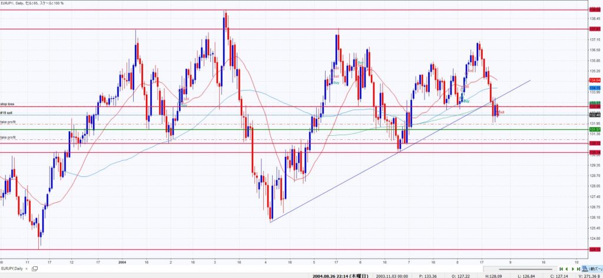
Task: Click the new chart window icon
Action: coord(34,269)
